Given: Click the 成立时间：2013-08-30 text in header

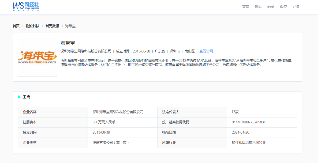Looking at the screenshot, I should (x=133, y=51).
